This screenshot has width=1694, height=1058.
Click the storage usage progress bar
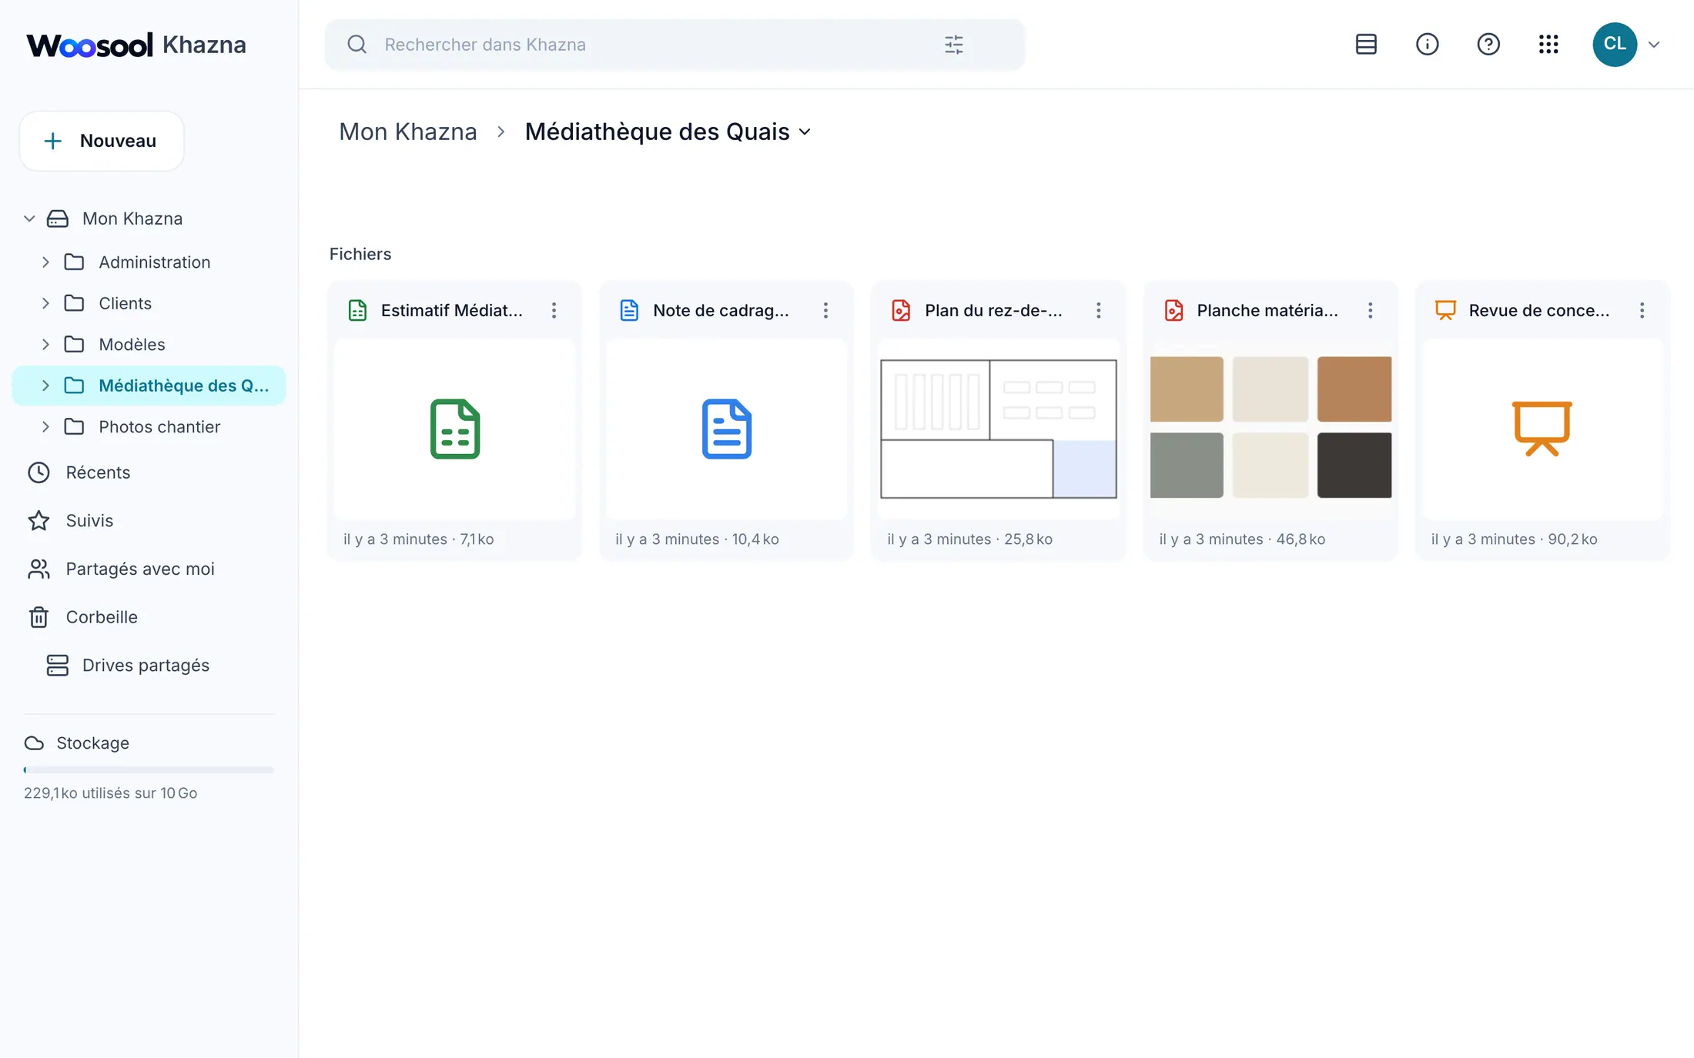point(149,769)
